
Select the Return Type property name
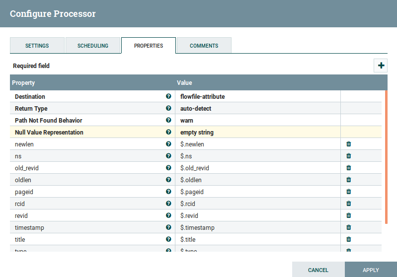[x=31, y=108]
